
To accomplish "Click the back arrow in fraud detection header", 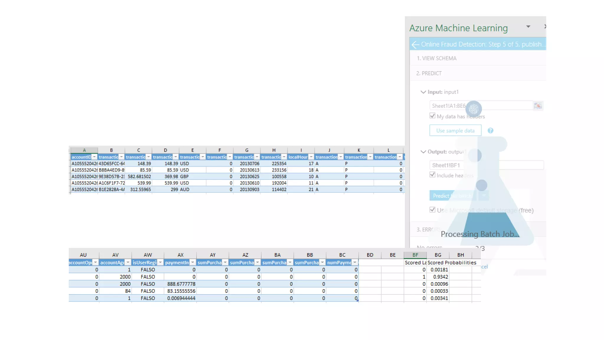I will click(x=415, y=45).
